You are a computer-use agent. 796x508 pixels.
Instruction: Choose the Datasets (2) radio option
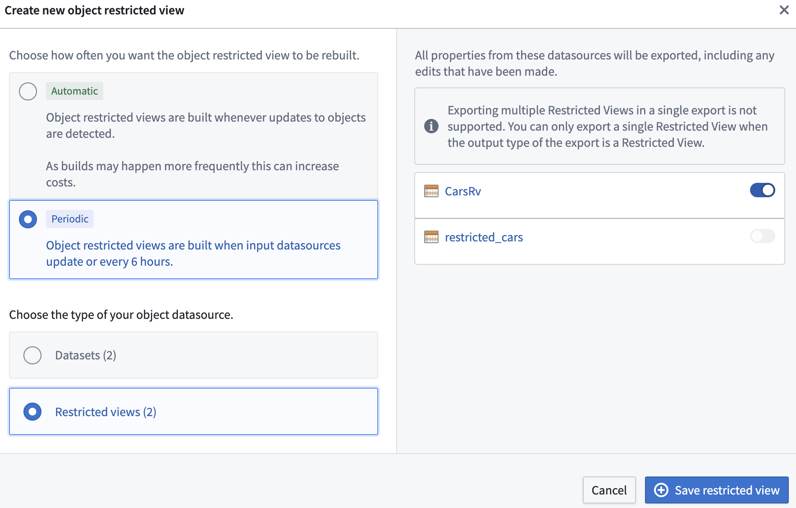pos(32,355)
